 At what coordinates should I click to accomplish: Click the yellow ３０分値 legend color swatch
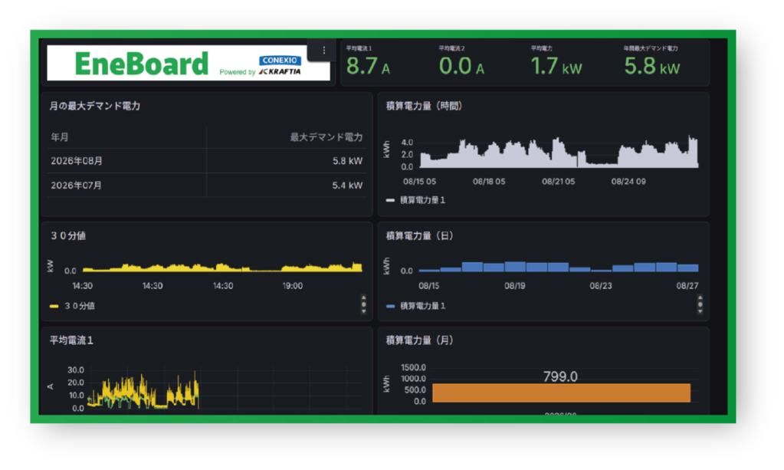coord(54,306)
